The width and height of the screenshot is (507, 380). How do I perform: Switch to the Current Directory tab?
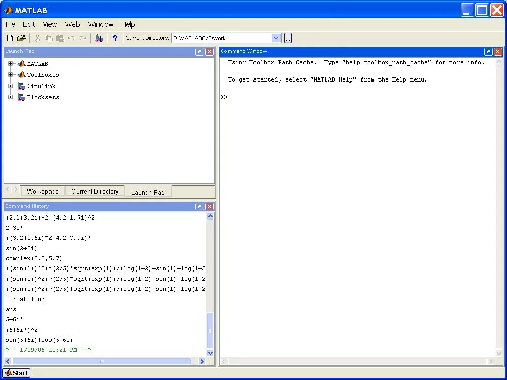click(x=95, y=191)
